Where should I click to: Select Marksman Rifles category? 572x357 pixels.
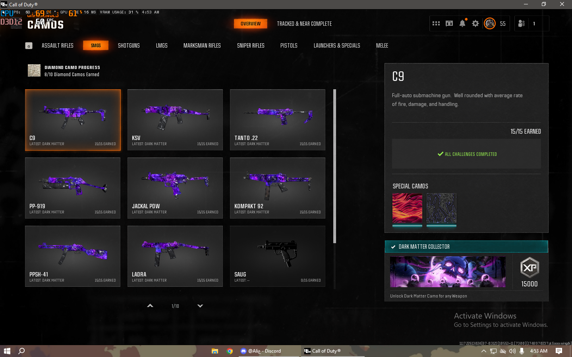(202, 46)
